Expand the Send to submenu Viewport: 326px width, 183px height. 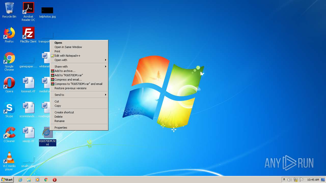click(79, 95)
